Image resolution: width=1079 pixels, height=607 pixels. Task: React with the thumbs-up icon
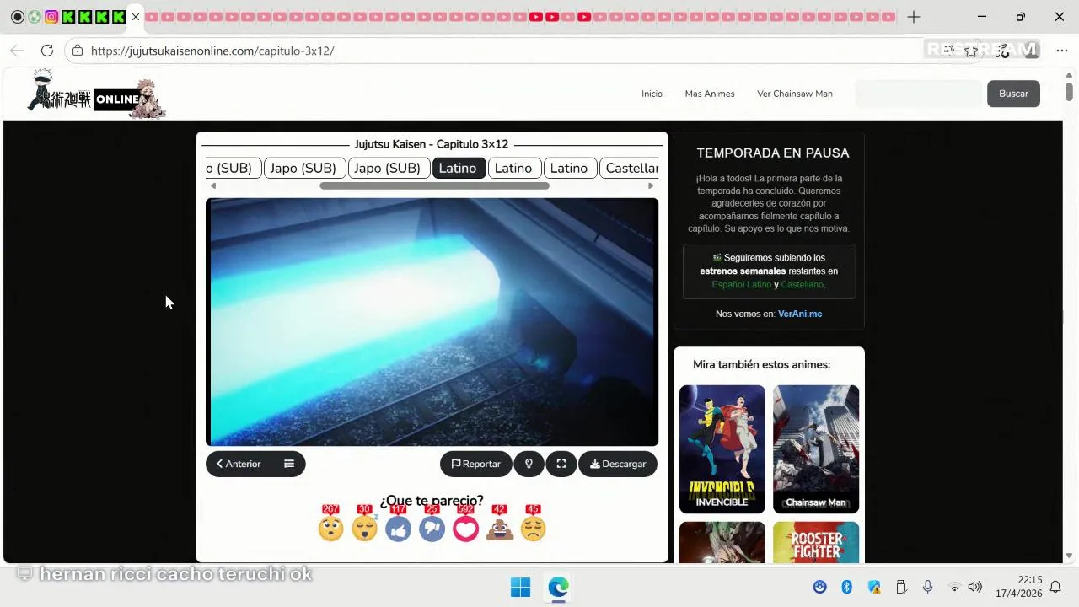(398, 529)
